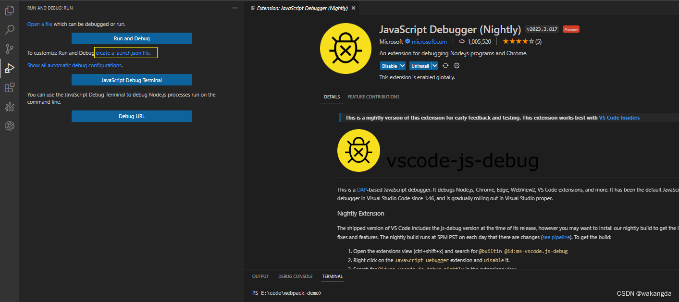Open the microsoft.com publisher link
This screenshot has width=679, height=302.
[x=429, y=42]
